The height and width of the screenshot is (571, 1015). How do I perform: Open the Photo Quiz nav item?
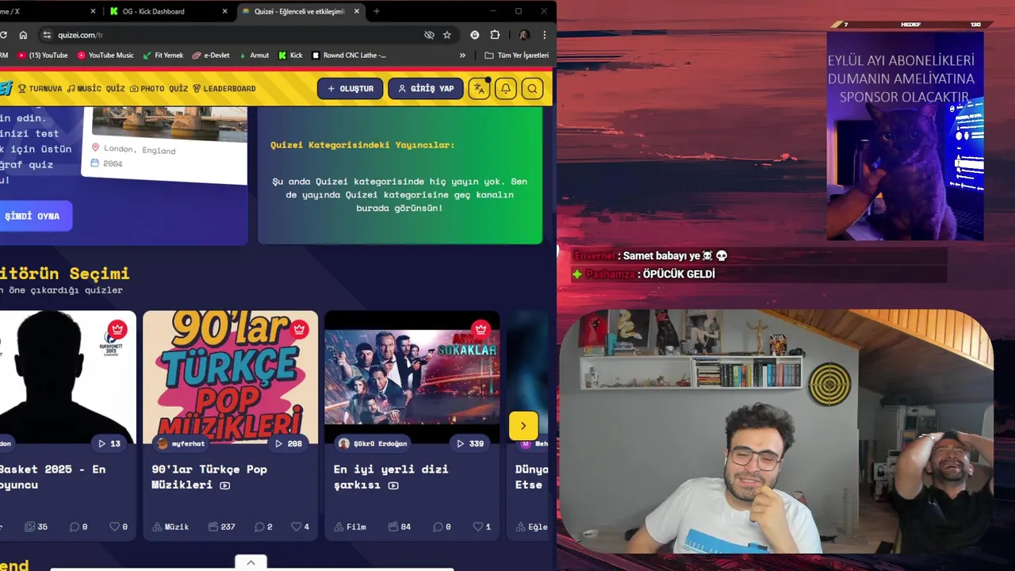point(159,89)
